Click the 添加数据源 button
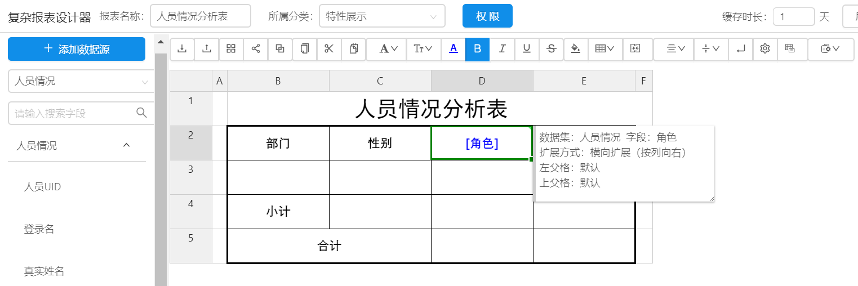Screen dimensions: 858x286 (77, 49)
